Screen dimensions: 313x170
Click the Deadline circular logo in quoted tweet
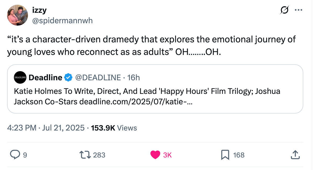(20, 77)
